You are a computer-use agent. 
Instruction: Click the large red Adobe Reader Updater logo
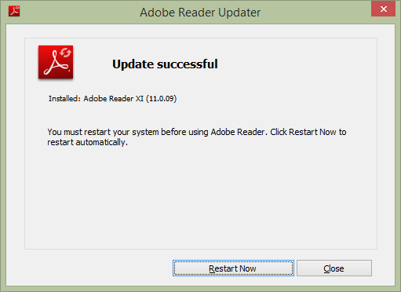click(x=56, y=62)
